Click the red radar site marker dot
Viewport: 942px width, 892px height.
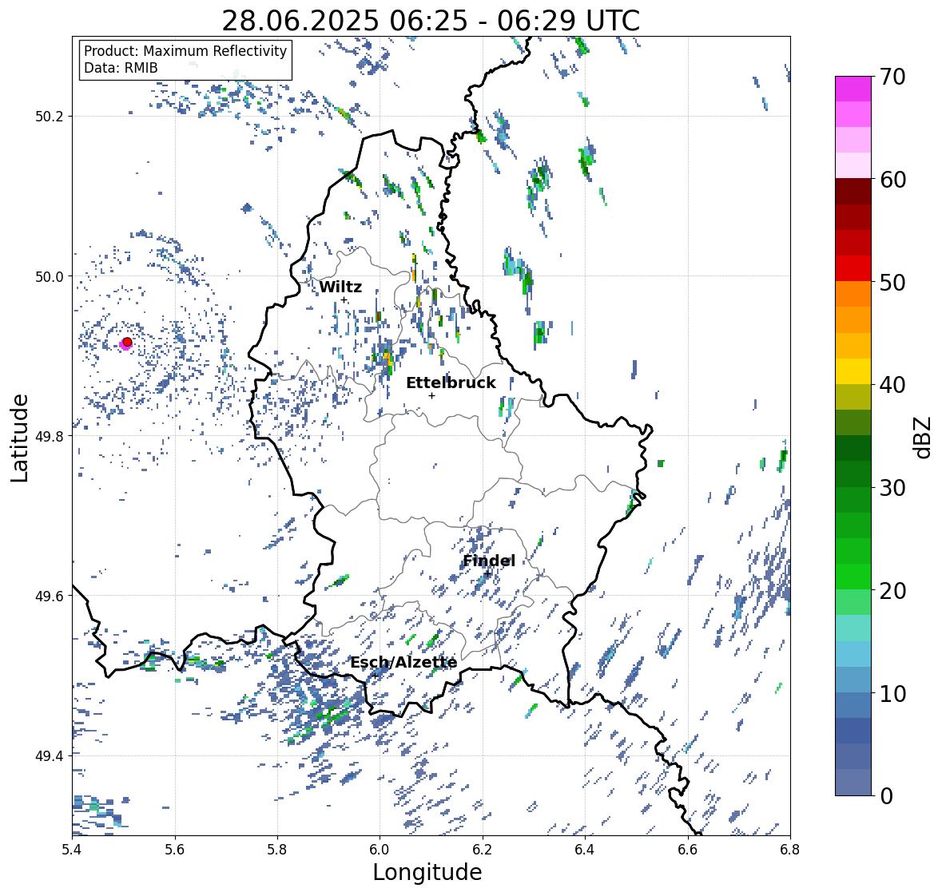coord(127,342)
